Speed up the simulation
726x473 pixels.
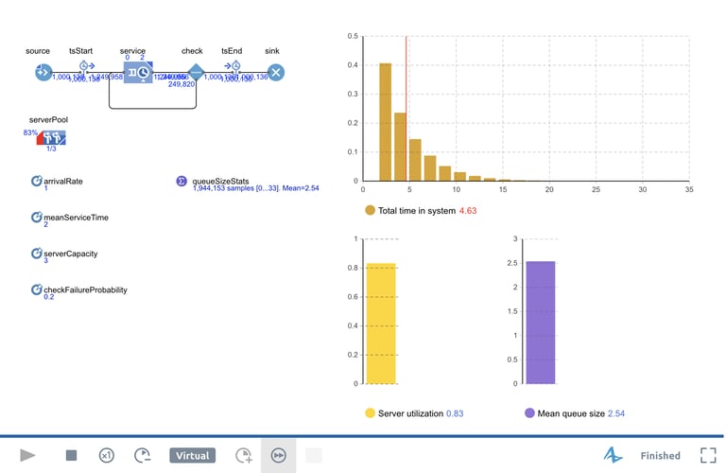(243, 455)
